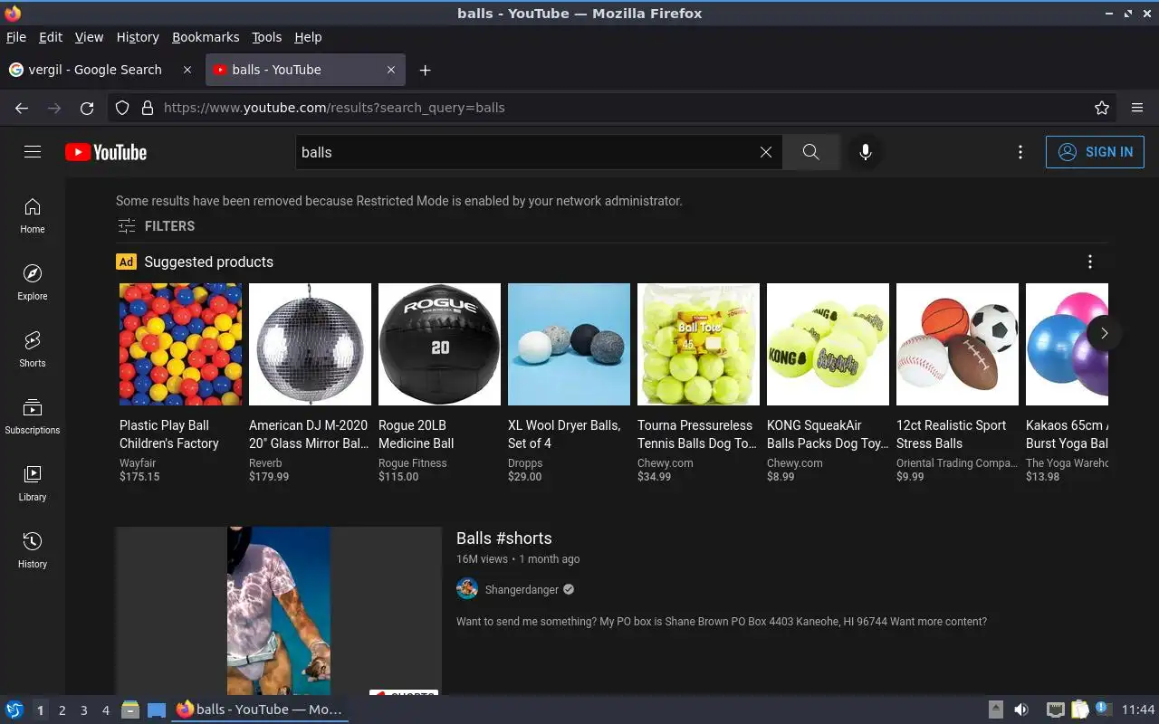The height and width of the screenshot is (724, 1159).
Task: Click the magnifier search button
Action: 811,152
